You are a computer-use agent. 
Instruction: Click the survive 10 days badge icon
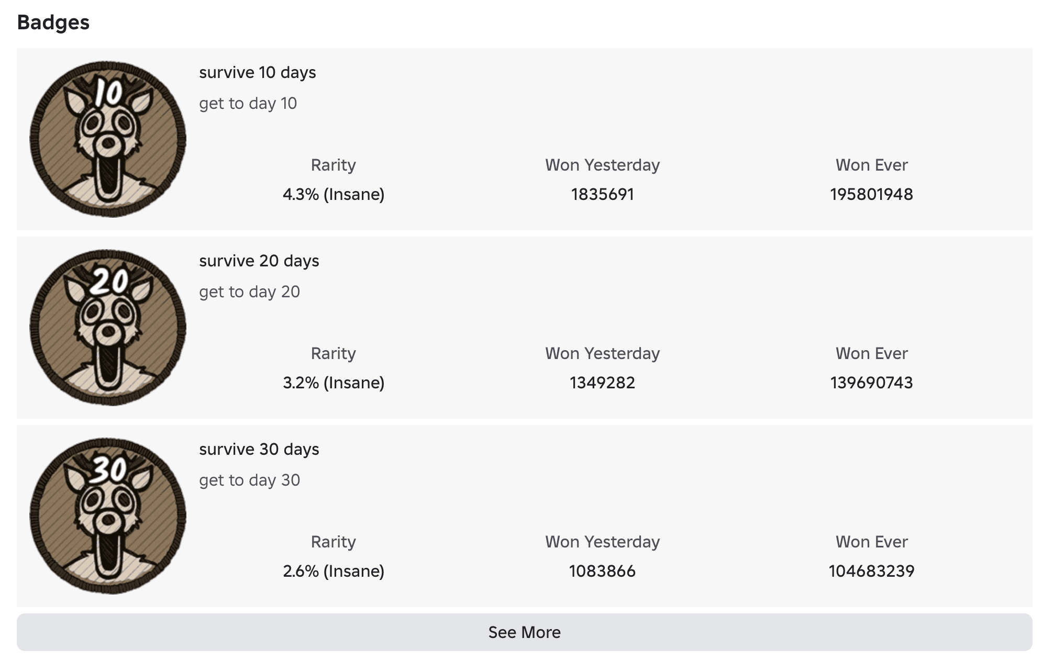click(107, 139)
